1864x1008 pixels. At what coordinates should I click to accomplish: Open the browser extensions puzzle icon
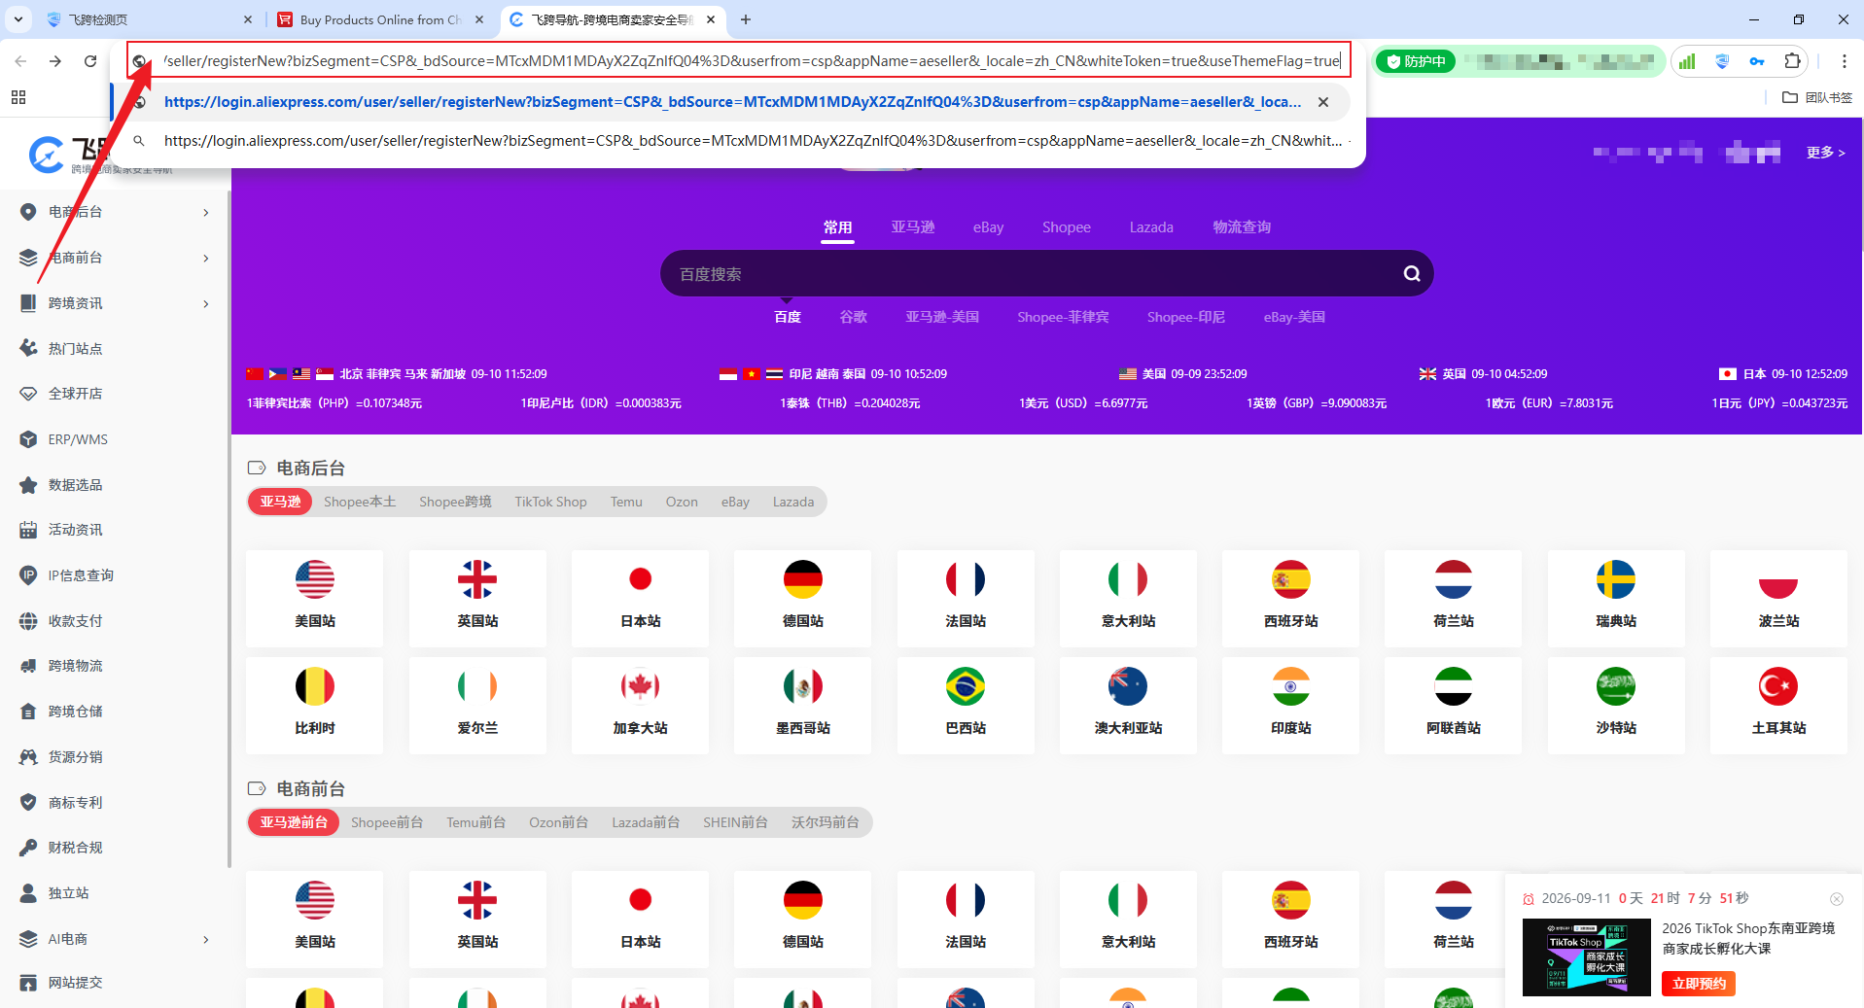pos(1792,61)
